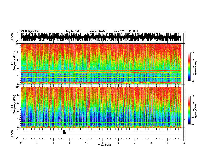The width and height of the screenshot is (207, 160).
Task: Click the "Time (min)" axis title
Action: pyautogui.click(x=105, y=145)
